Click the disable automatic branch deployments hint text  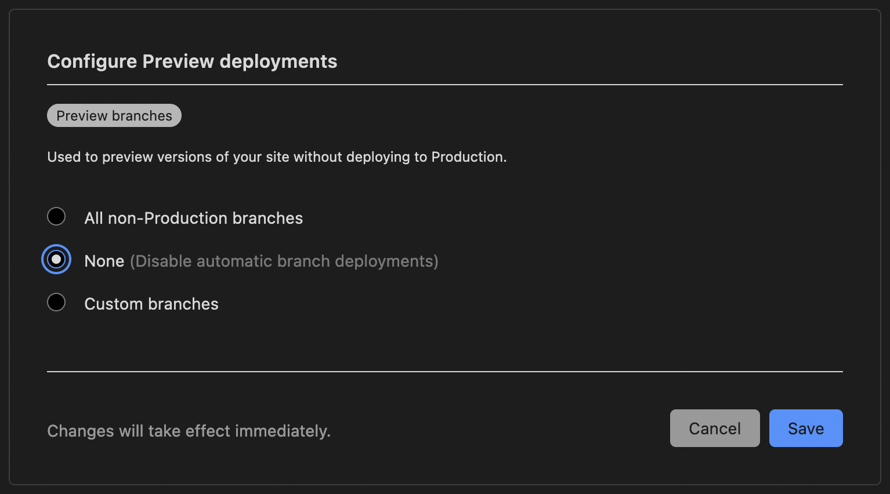click(x=285, y=261)
